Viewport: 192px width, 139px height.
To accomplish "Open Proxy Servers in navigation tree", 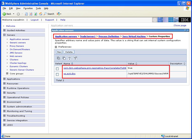I will [x=17, y=46].
